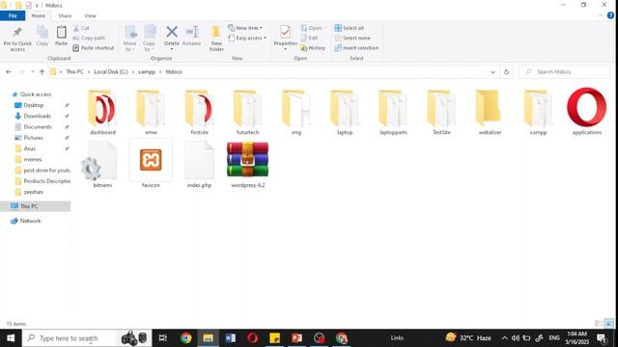Create a New folder
This screenshot has width=618, height=347.
[216, 39]
